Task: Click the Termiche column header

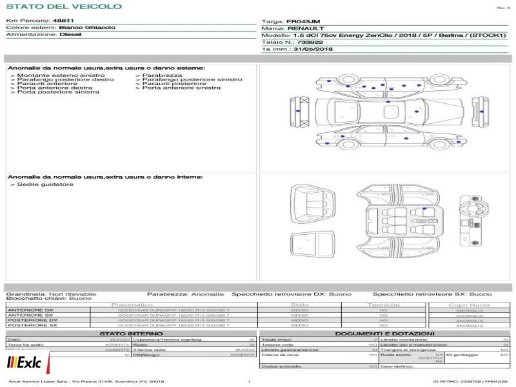Action: [383, 305]
